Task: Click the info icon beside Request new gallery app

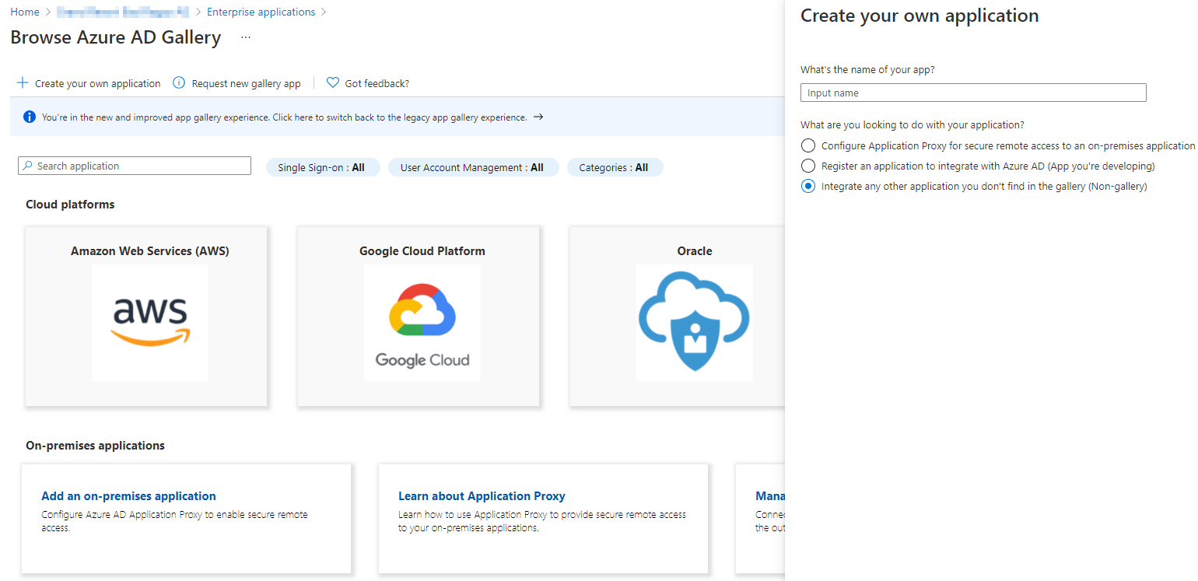Action: (x=178, y=82)
